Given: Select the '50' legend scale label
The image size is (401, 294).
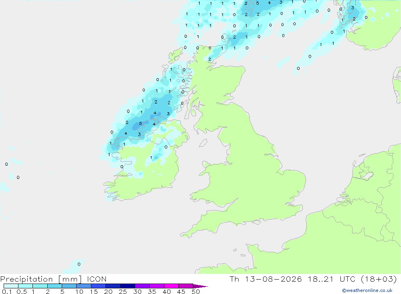Looking at the screenshot, I should coord(196,292).
